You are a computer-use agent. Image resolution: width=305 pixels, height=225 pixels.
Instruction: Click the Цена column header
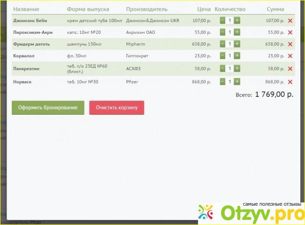click(x=204, y=9)
